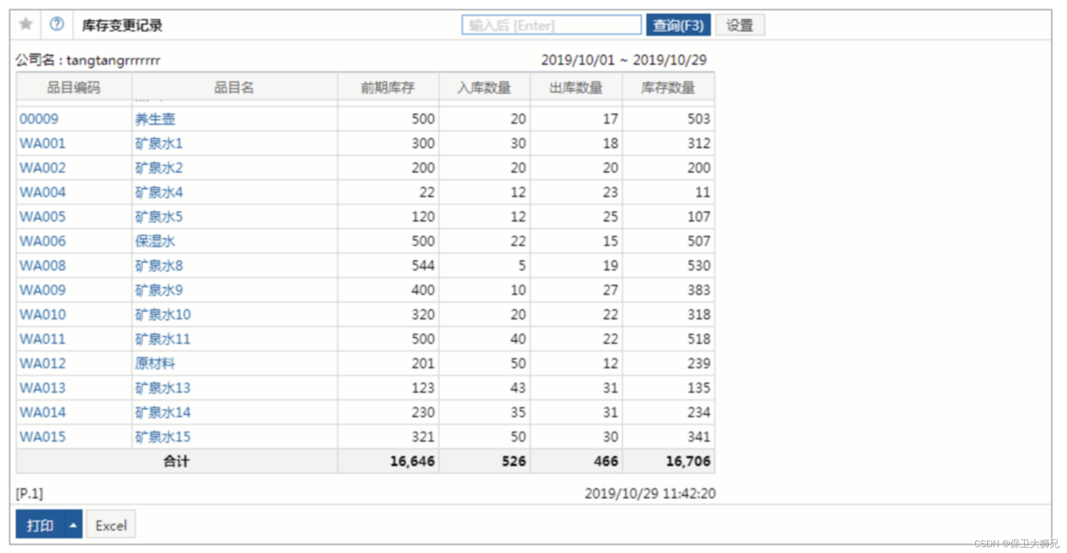Click the 查询(F3) search button

point(678,25)
